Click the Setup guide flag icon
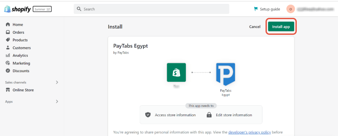The image size is (338, 136). pos(256,9)
